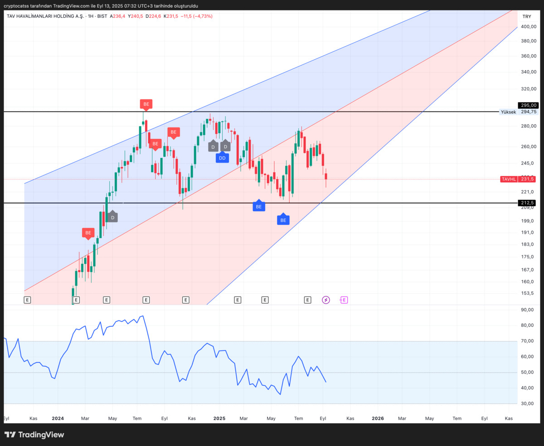Click the gray E earnings marker just left of the lightning icon

tap(308, 300)
